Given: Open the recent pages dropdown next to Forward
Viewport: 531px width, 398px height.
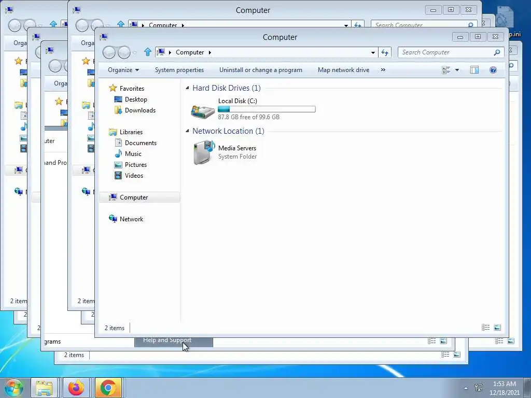Looking at the screenshot, I should tap(135, 53).
